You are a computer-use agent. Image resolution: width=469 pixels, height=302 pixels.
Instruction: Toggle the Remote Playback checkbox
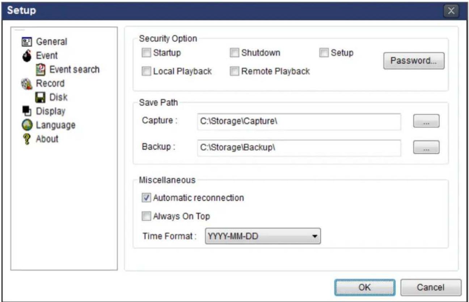click(x=234, y=72)
